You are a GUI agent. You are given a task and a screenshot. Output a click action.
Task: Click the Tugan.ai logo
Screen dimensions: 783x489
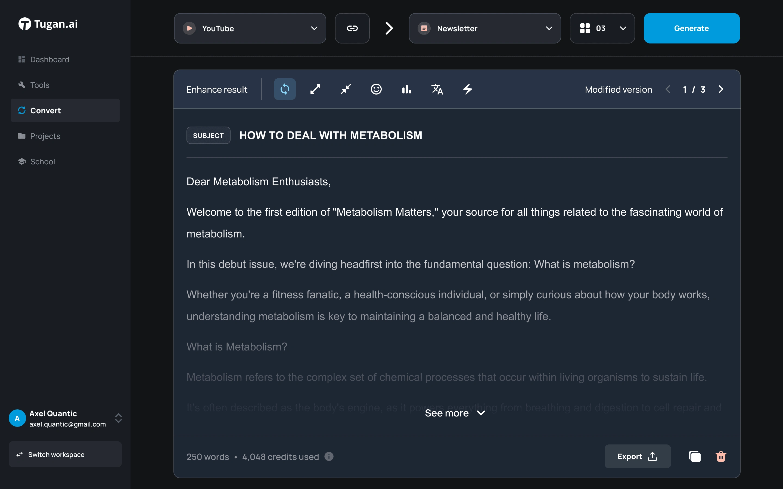pyautogui.click(x=48, y=24)
